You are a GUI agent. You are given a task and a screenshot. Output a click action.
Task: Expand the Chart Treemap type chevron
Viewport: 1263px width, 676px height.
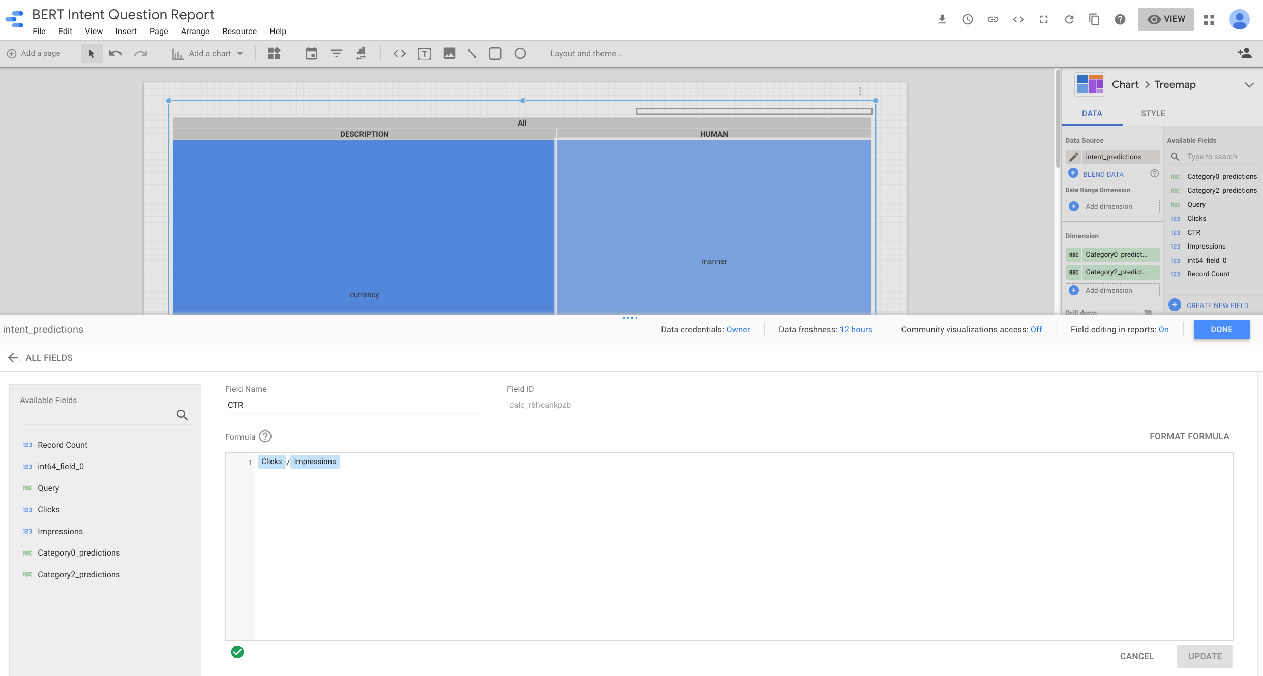1249,85
